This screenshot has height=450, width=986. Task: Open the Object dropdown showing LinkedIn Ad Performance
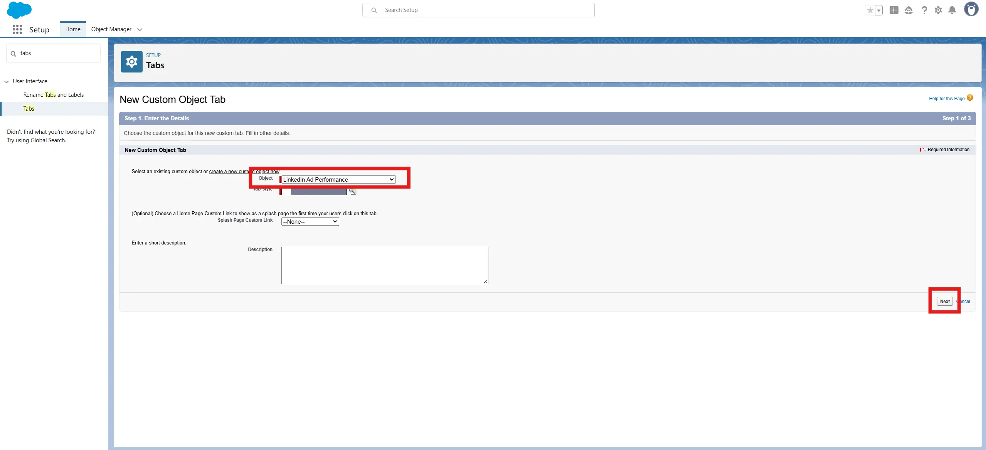point(338,180)
